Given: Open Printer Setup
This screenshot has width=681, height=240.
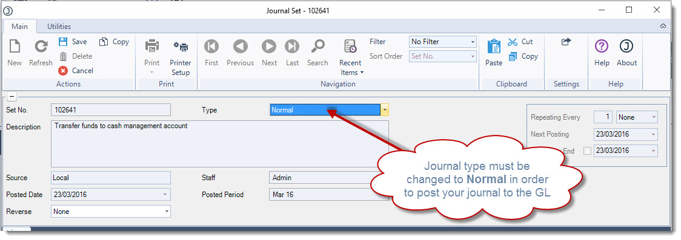Looking at the screenshot, I should 180,57.
